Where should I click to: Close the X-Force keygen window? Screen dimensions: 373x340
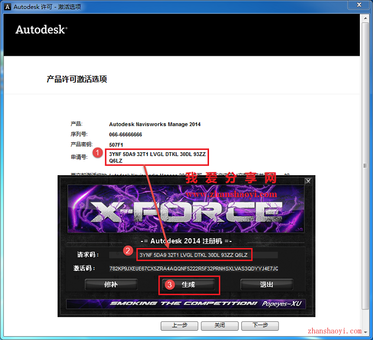[x=308, y=181]
